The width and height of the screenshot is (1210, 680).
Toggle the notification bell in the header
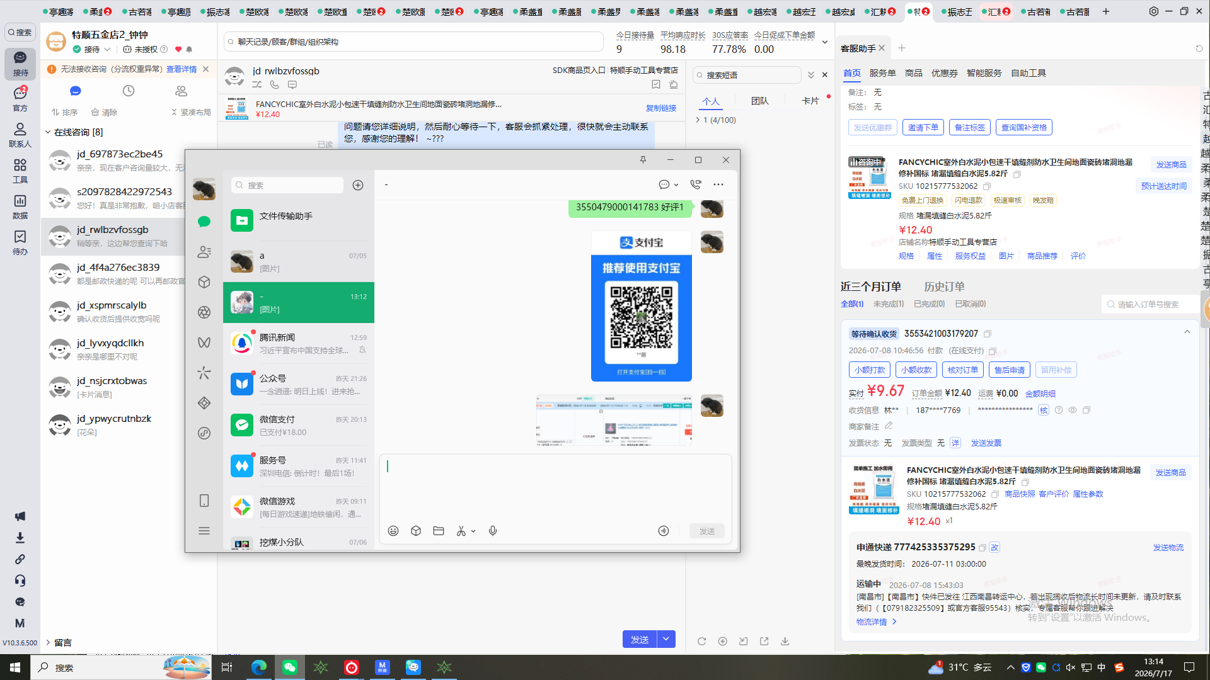click(x=189, y=49)
